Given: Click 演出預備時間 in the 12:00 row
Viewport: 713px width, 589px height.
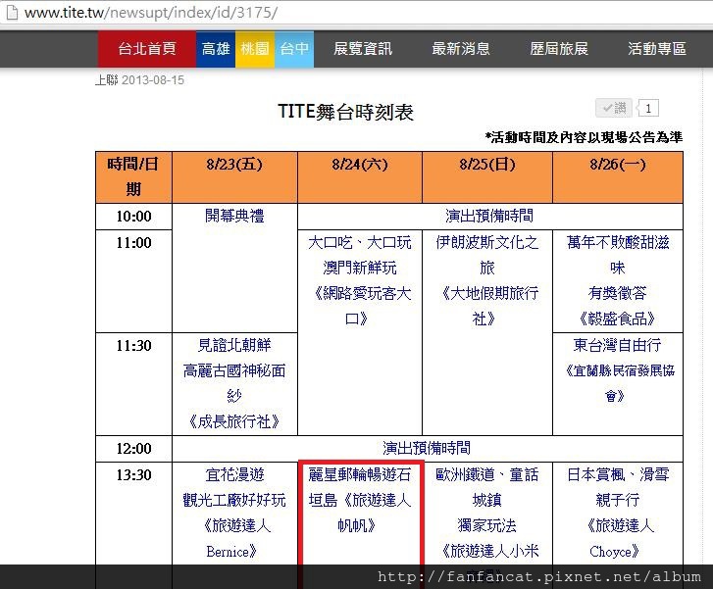Looking at the screenshot, I should (x=427, y=449).
